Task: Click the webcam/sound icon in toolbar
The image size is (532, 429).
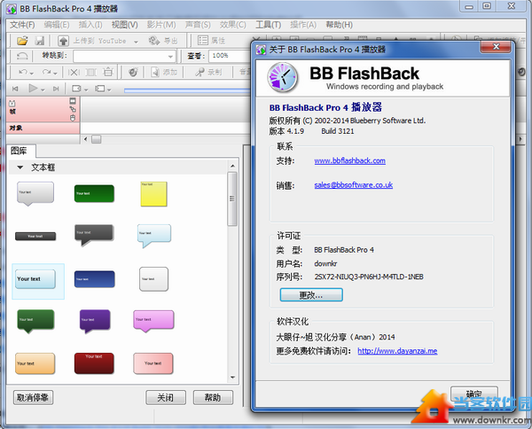Action: pyautogui.click(x=133, y=72)
